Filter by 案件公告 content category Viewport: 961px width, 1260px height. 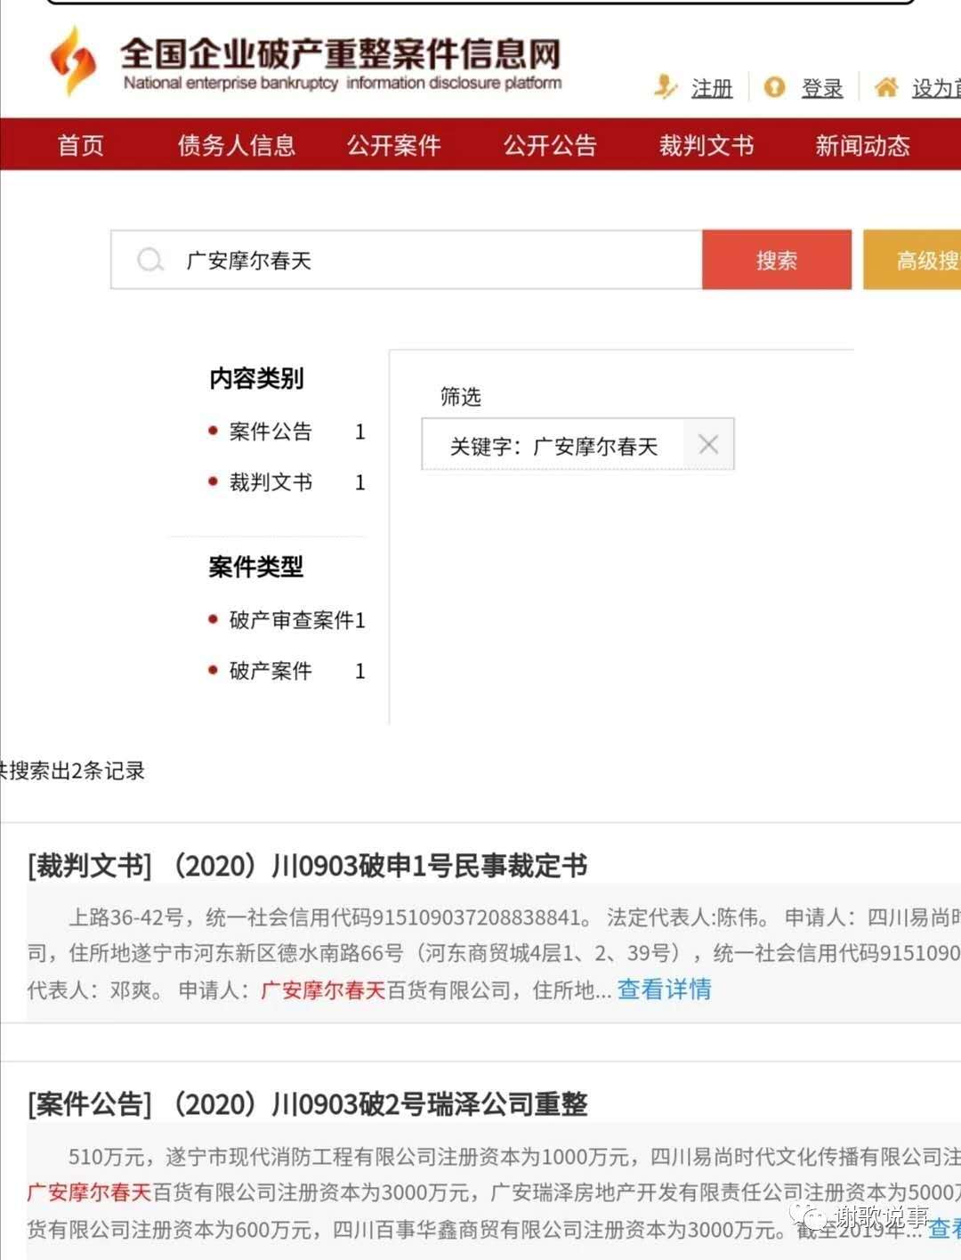click(271, 432)
